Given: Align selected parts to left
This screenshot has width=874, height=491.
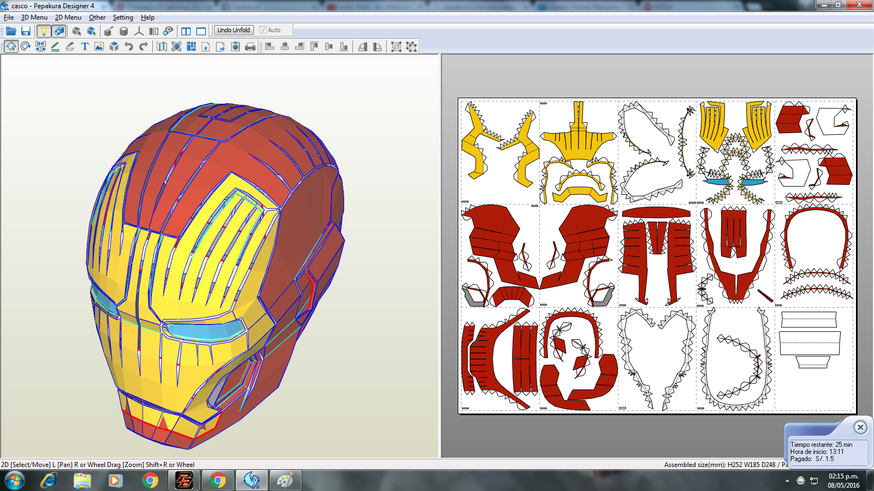Looking at the screenshot, I should pyautogui.click(x=270, y=46).
